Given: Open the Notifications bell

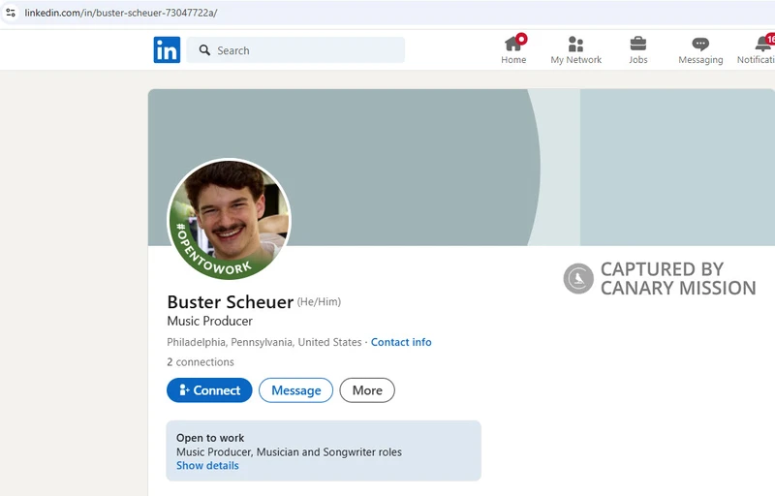Looking at the screenshot, I should point(757,50).
